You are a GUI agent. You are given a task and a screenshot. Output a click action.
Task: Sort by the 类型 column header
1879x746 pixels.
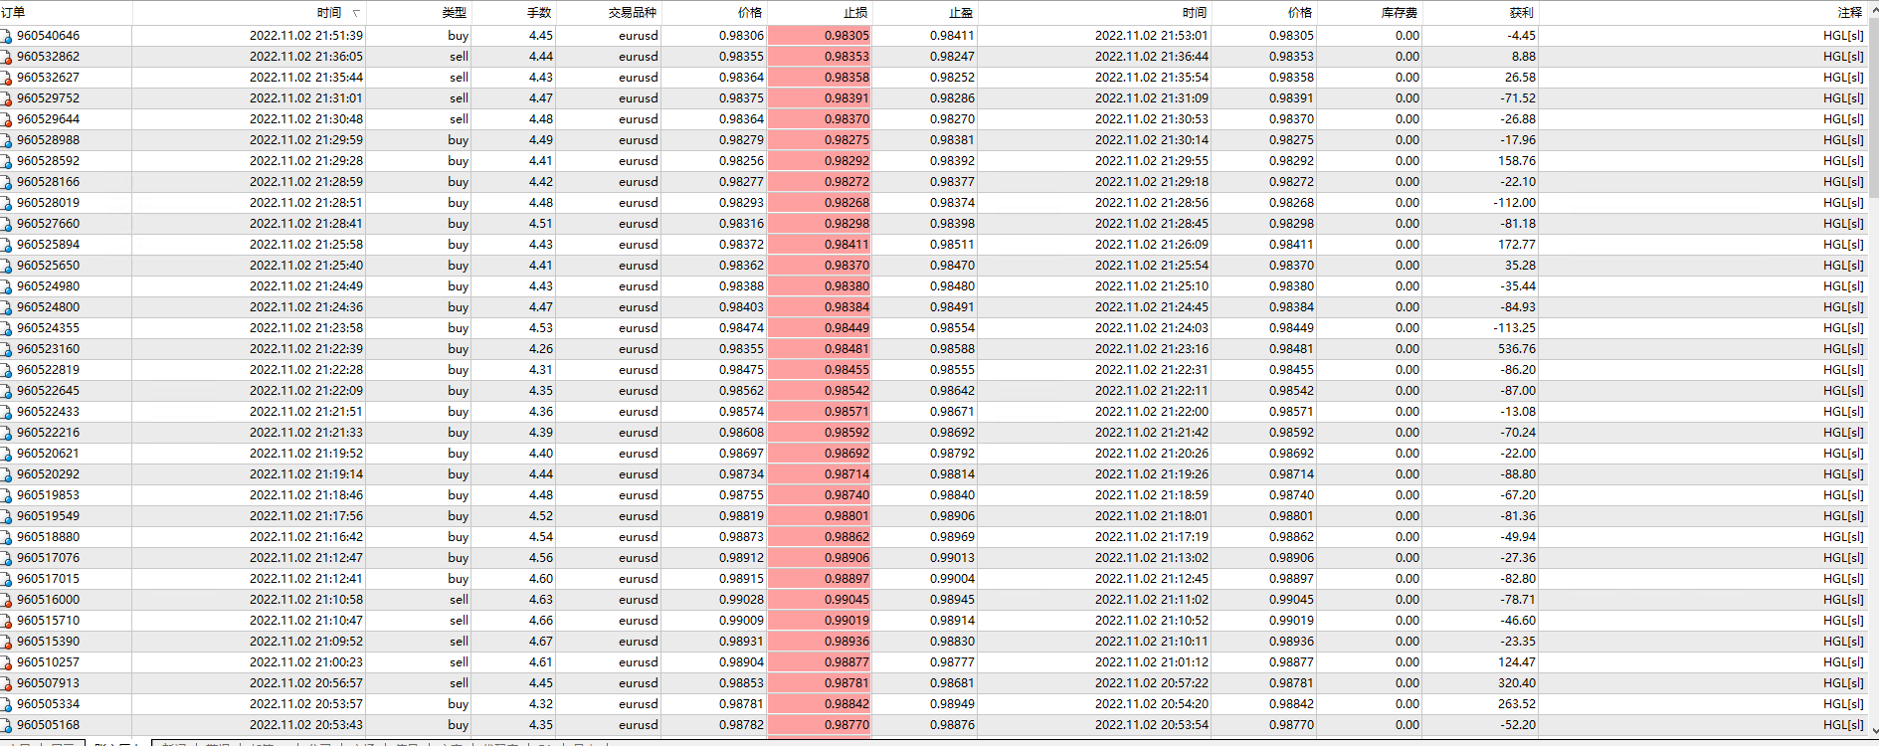pyautogui.click(x=419, y=13)
